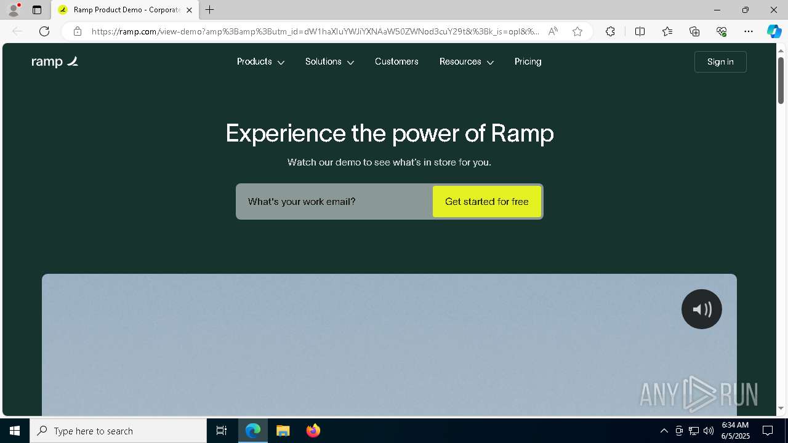Click the Read aloud icon in address bar
The image size is (788, 443).
[553, 31]
